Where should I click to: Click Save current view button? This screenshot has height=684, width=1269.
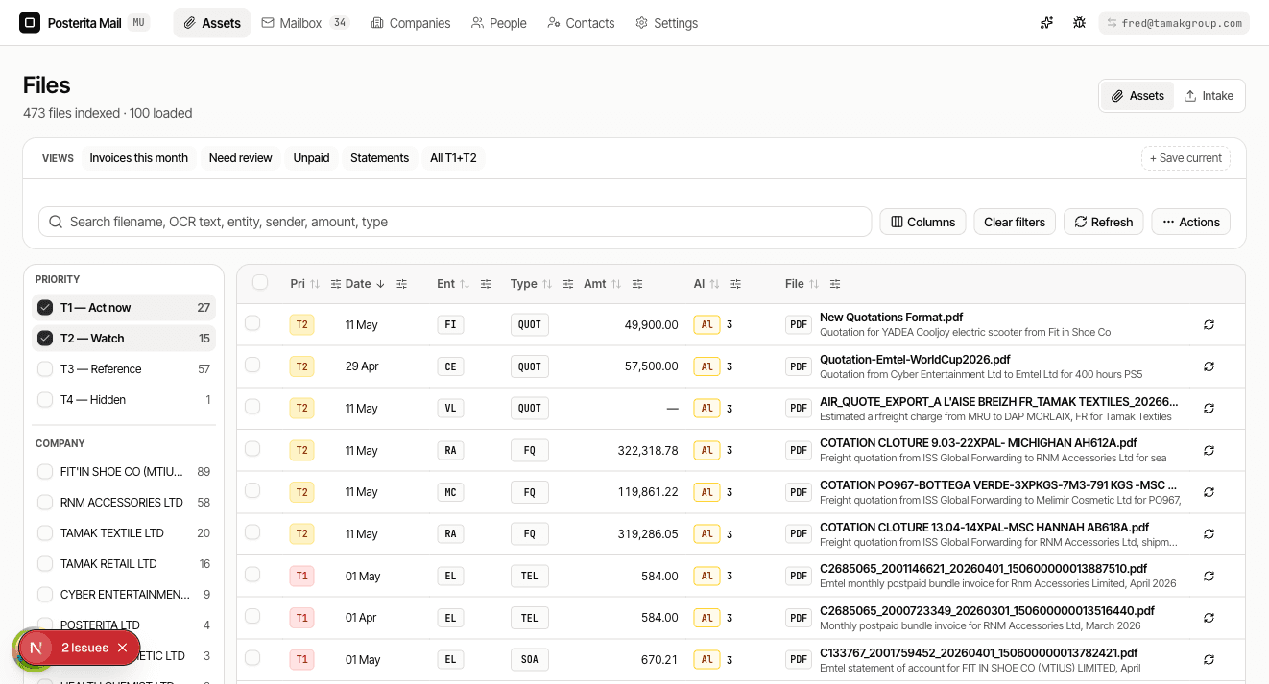click(1185, 158)
